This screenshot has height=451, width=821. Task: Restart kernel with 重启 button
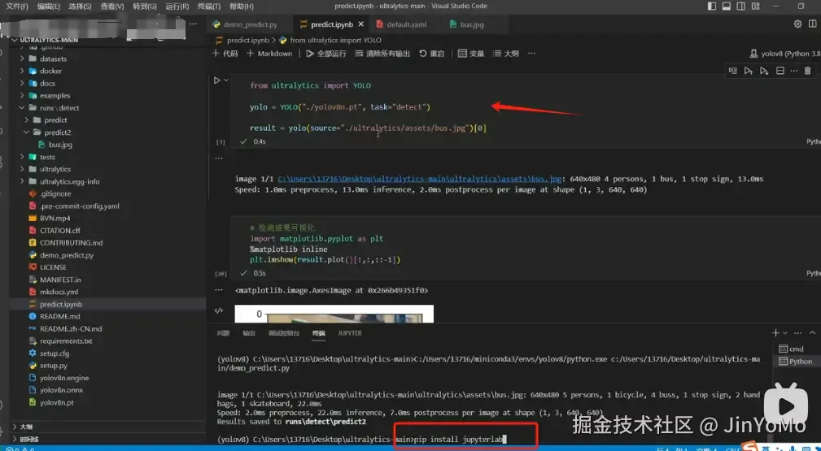point(432,54)
